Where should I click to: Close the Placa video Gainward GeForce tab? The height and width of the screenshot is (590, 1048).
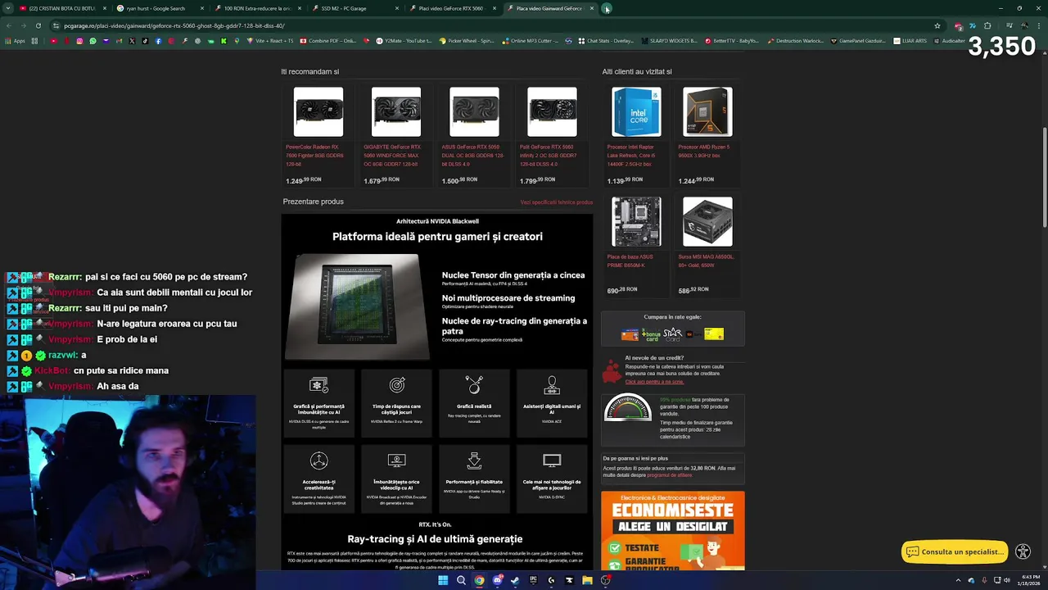[592, 8]
